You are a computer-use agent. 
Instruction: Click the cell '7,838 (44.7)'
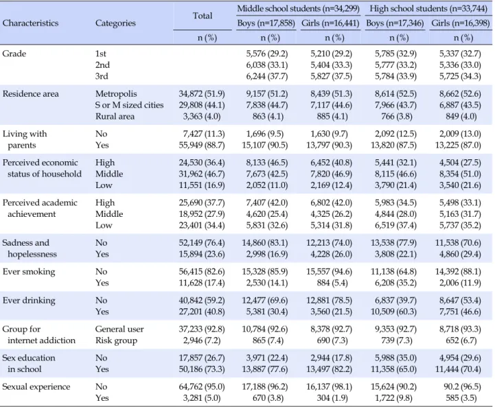coord(267,105)
